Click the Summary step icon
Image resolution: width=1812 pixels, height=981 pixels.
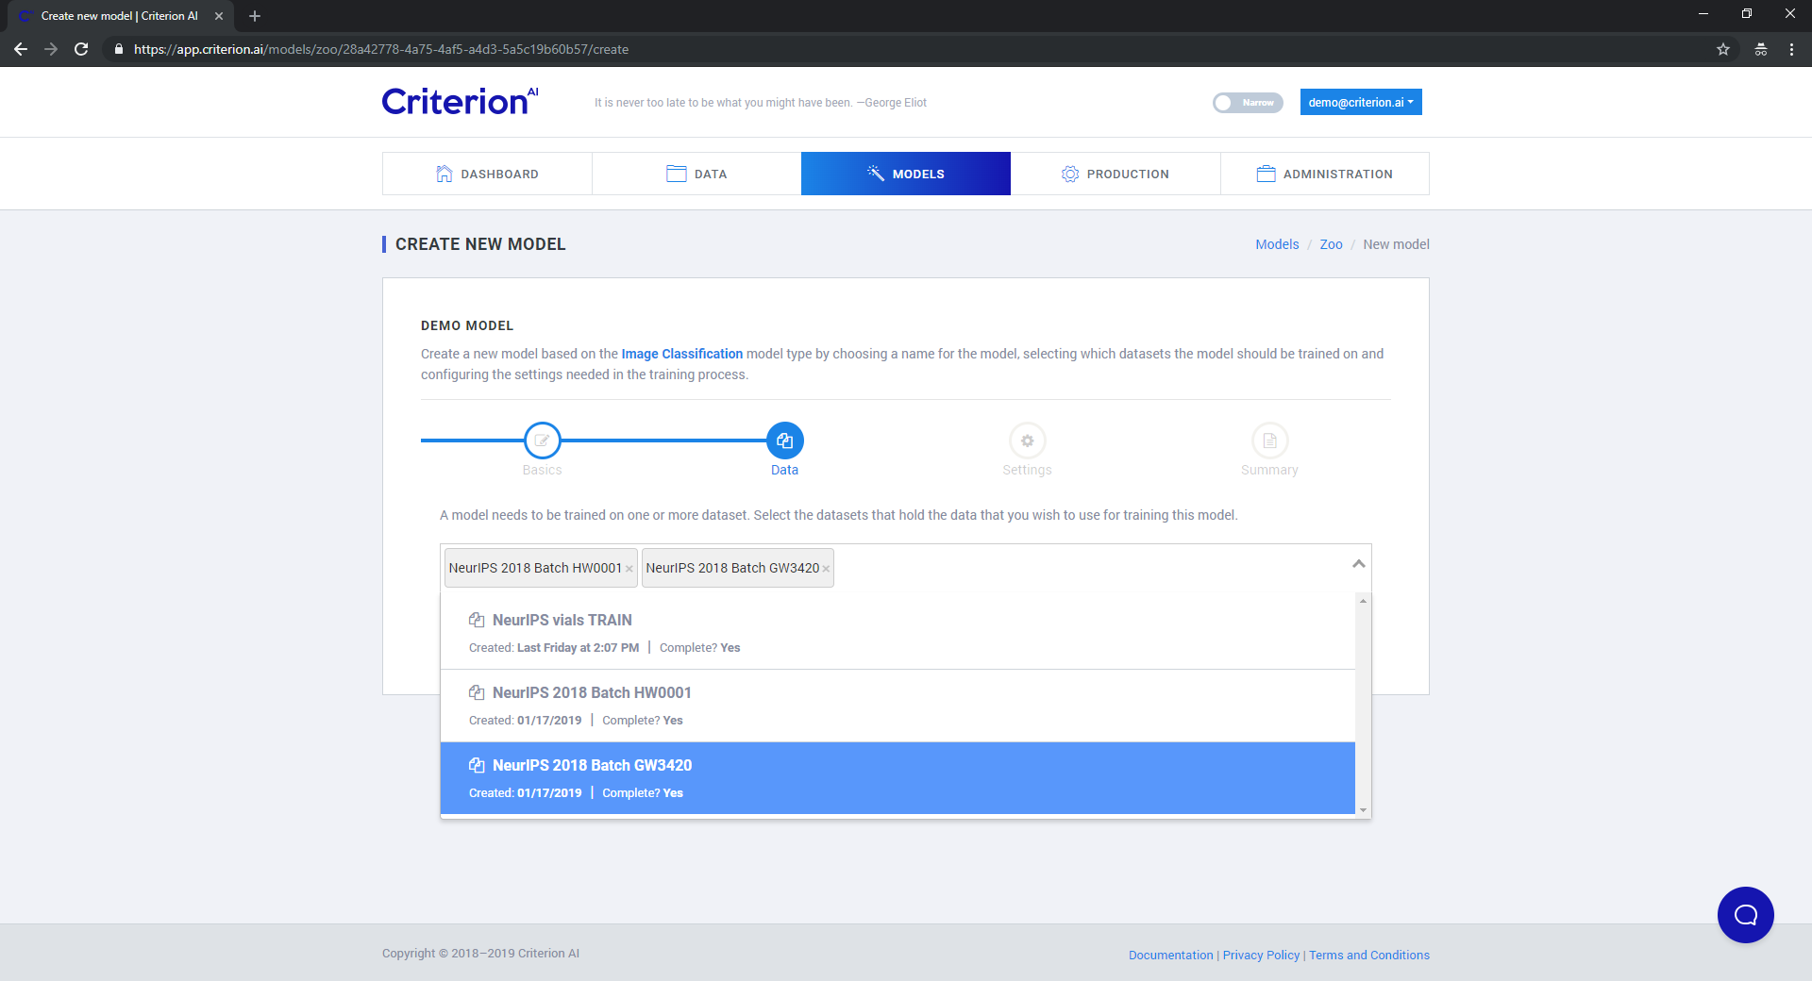pos(1269,441)
